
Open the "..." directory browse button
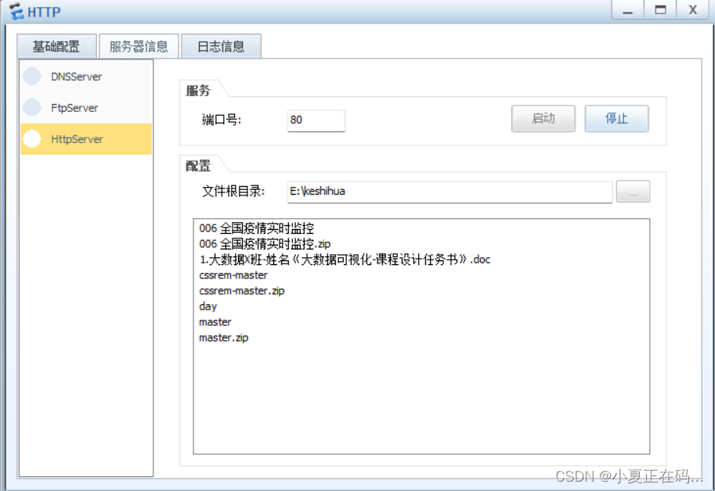point(633,192)
